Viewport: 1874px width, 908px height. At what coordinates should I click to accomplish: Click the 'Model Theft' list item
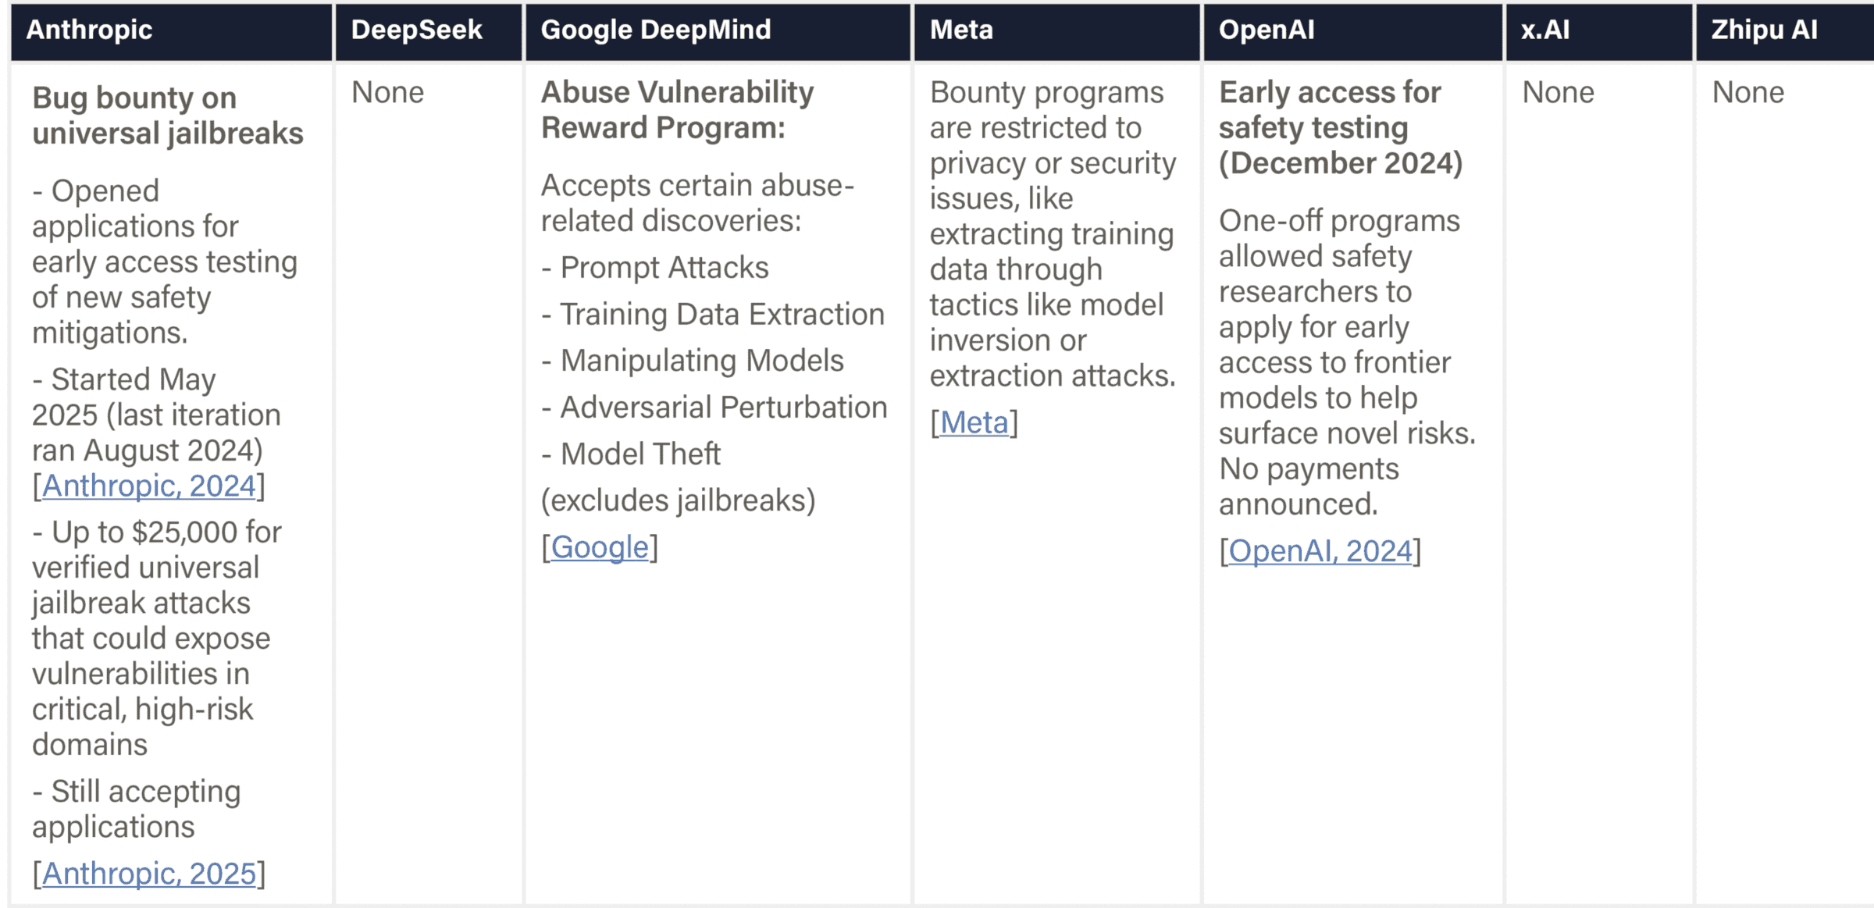click(x=640, y=454)
